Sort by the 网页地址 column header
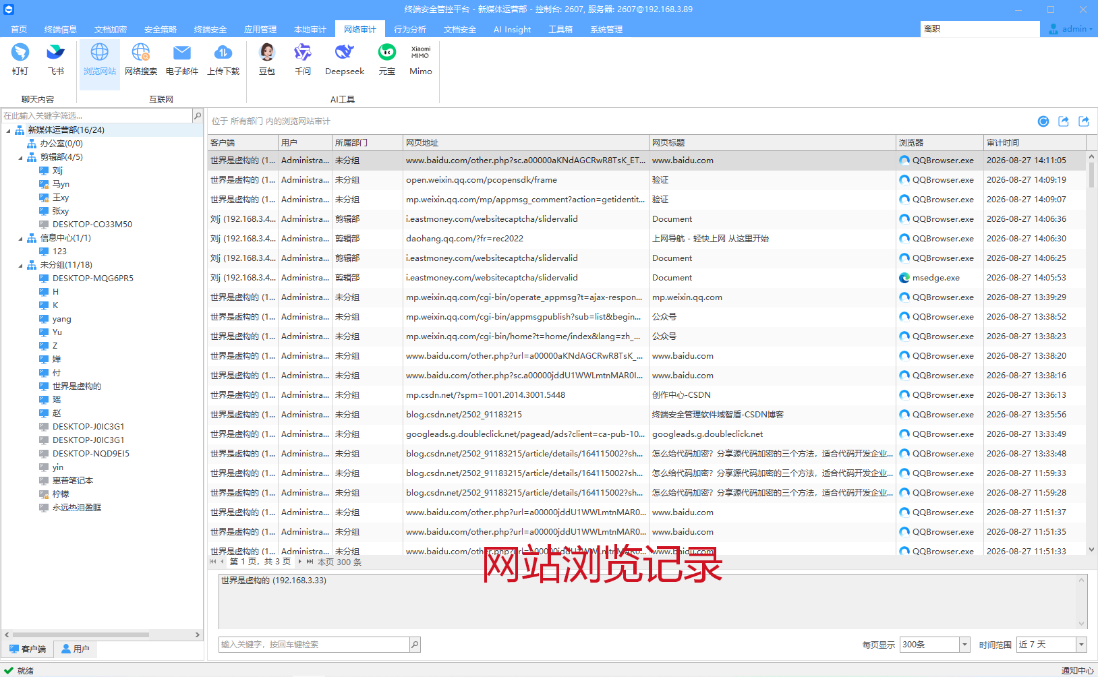1098x677 pixels. [526, 143]
